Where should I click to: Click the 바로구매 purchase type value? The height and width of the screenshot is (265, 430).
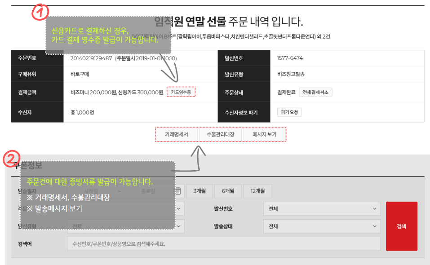pyautogui.click(x=80, y=74)
